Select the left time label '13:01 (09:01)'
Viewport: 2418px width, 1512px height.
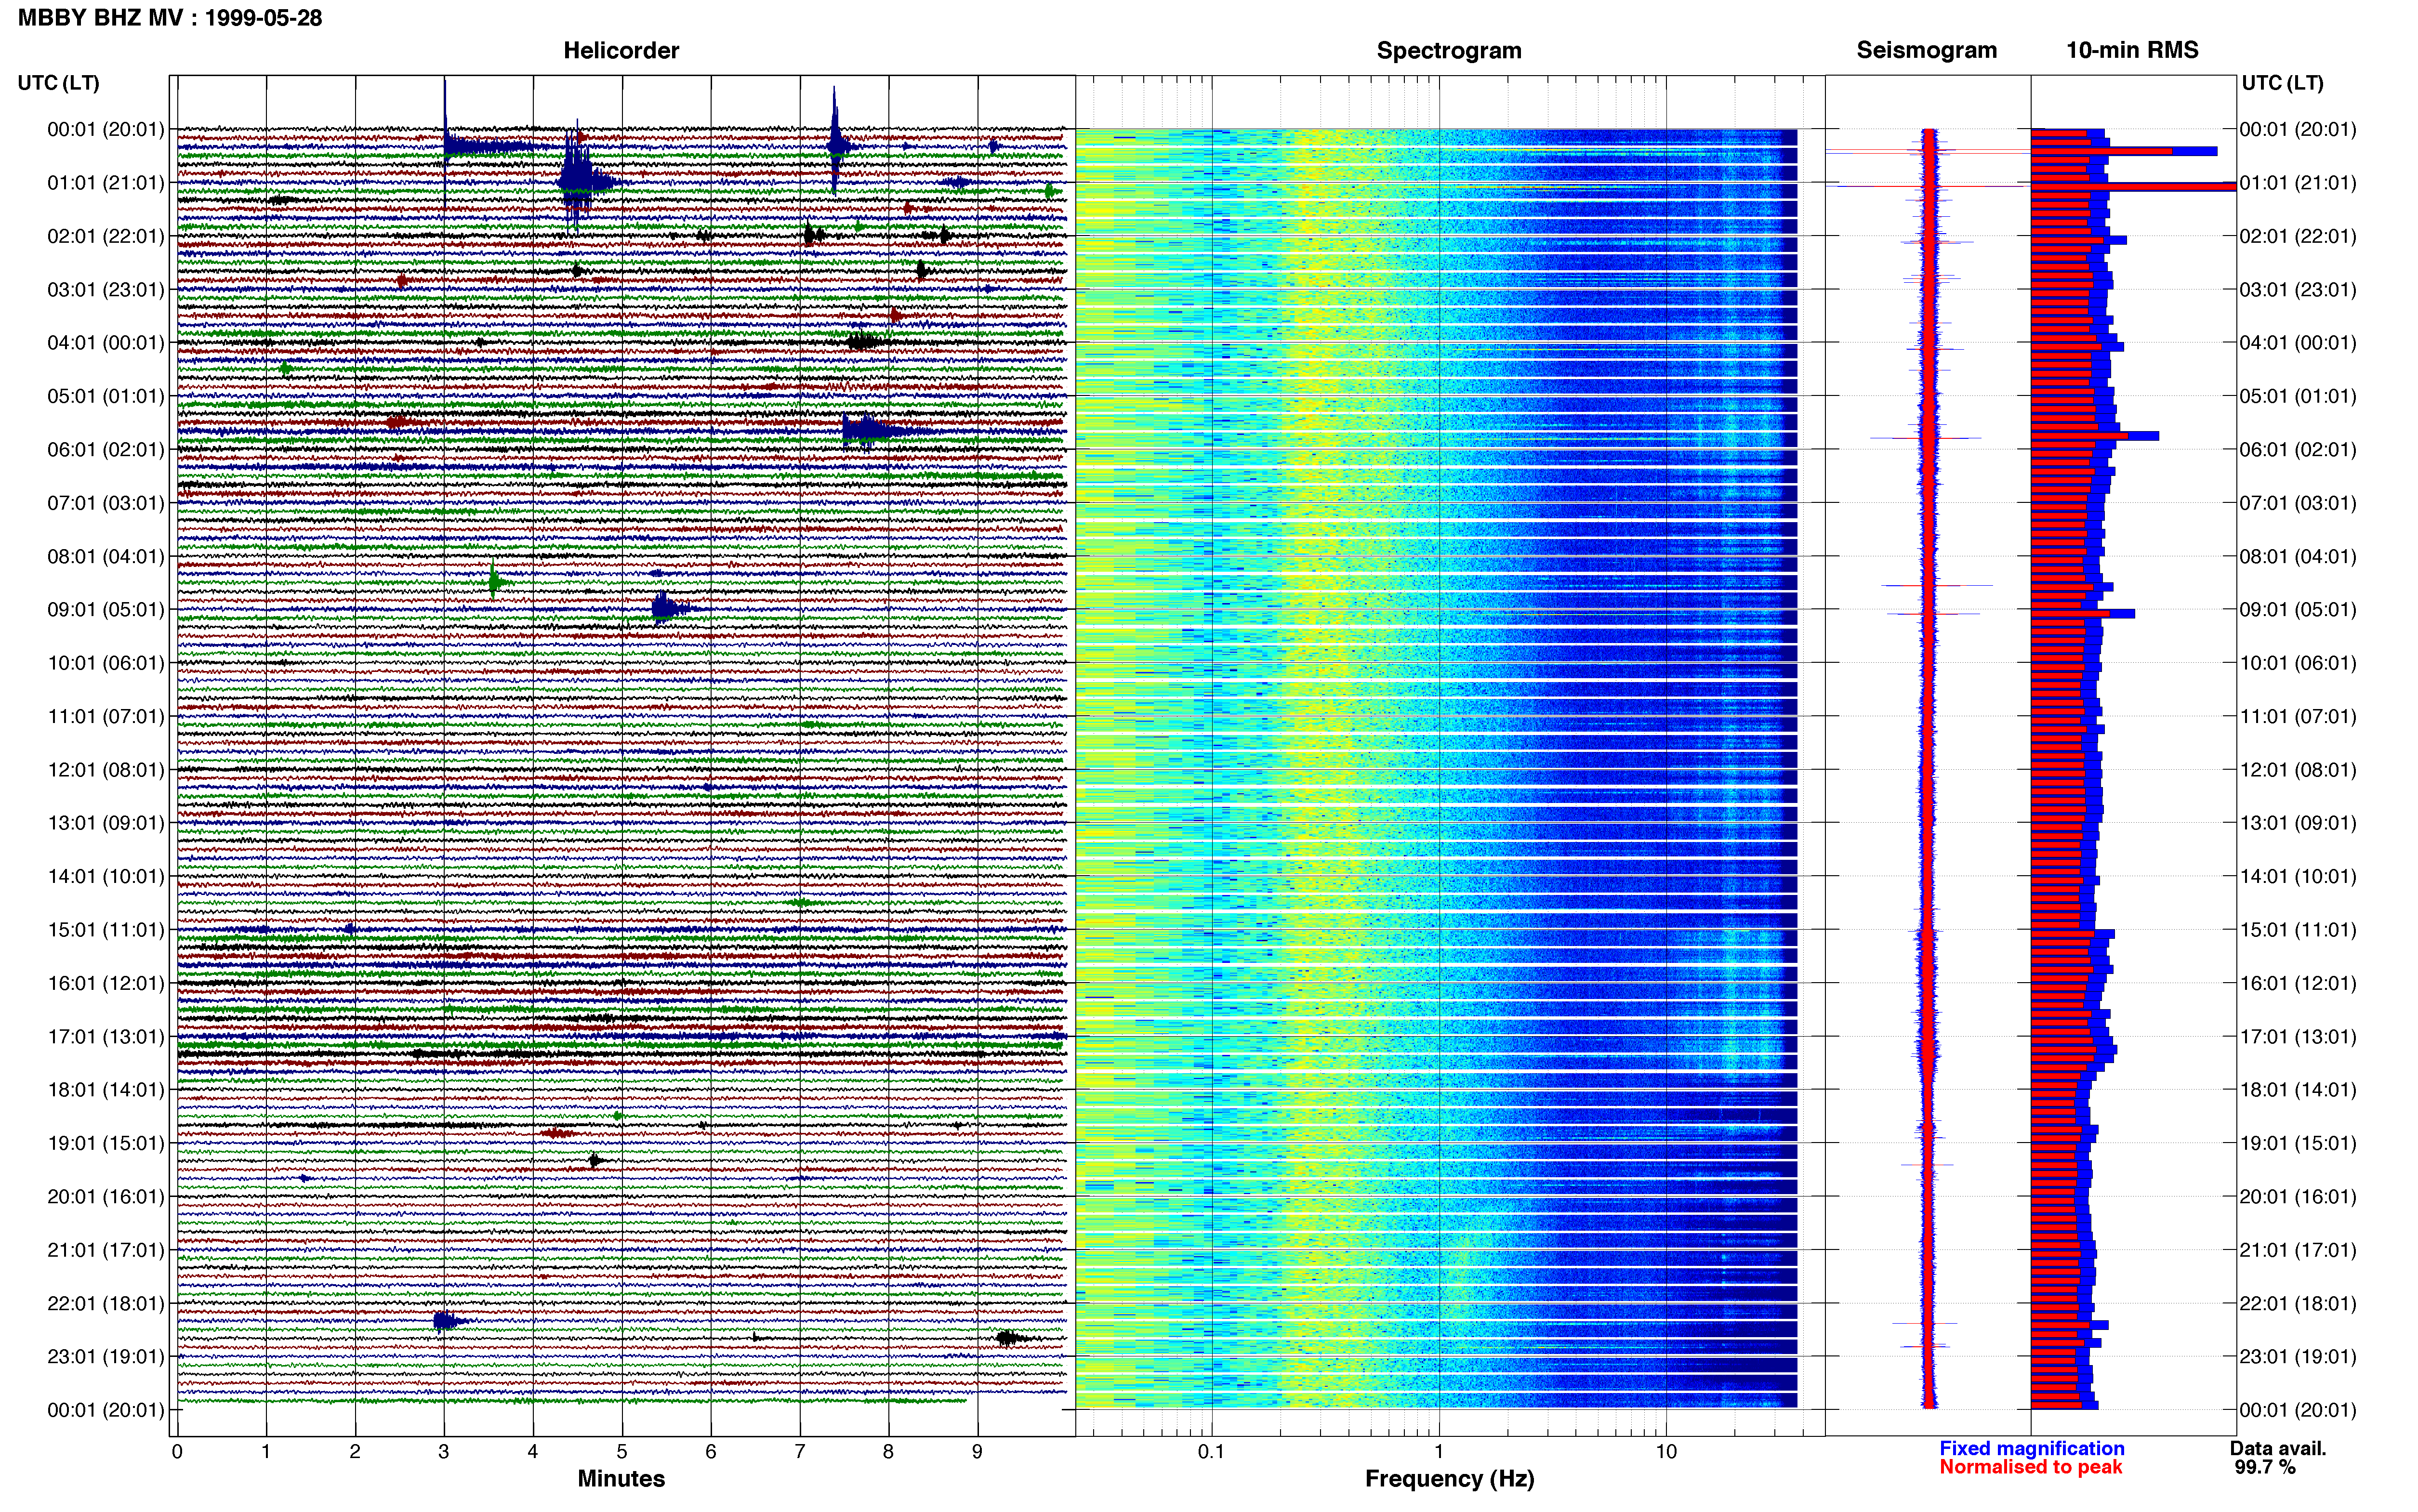[x=105, y=823]
